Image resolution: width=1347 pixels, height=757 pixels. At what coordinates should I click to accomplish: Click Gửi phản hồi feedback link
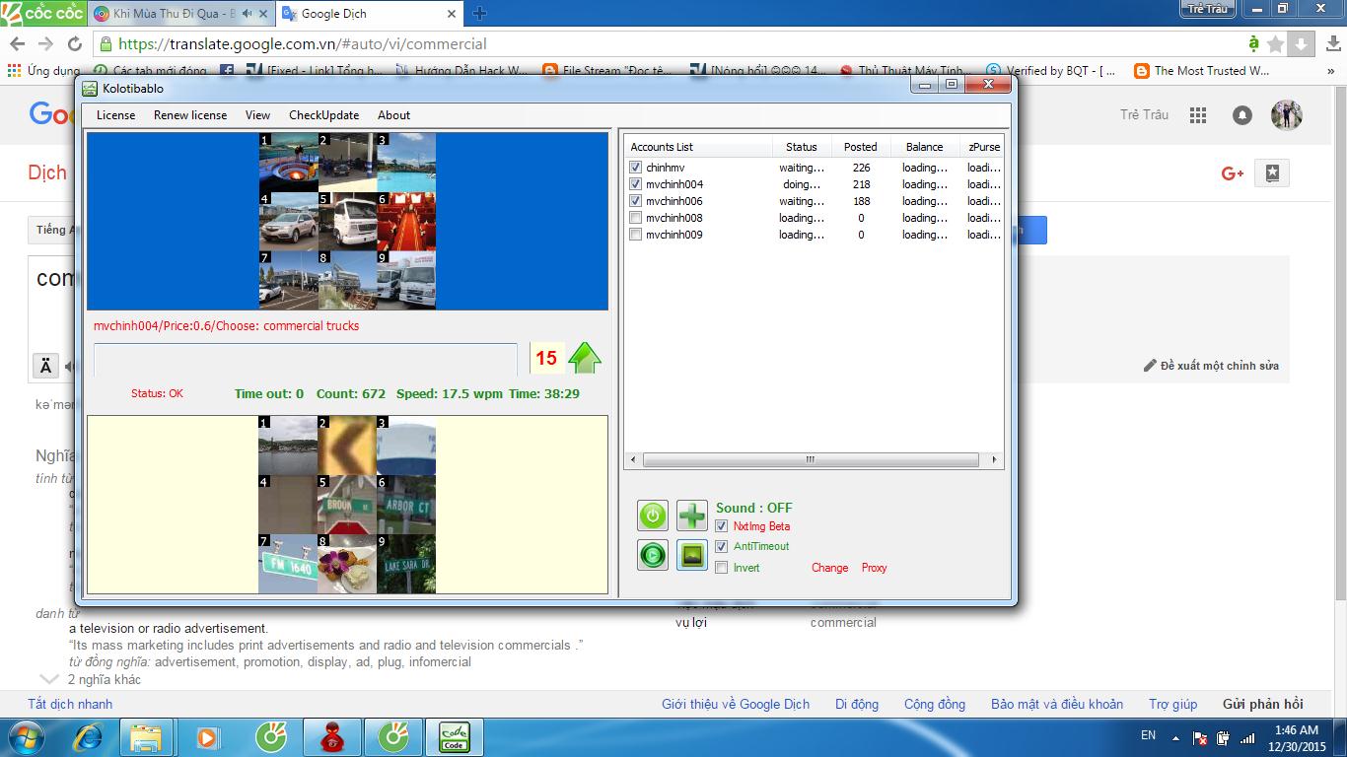tap(1262, 704)
